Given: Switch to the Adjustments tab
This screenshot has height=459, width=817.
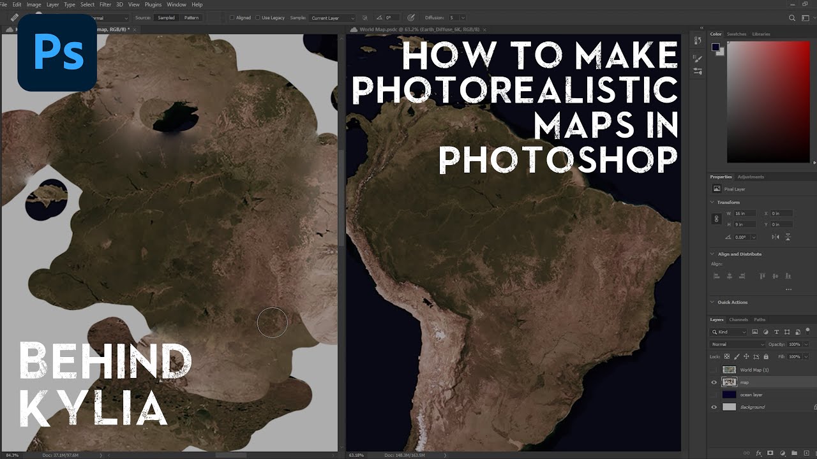Looking at the screenshot, I should click(x=751, y=177).
